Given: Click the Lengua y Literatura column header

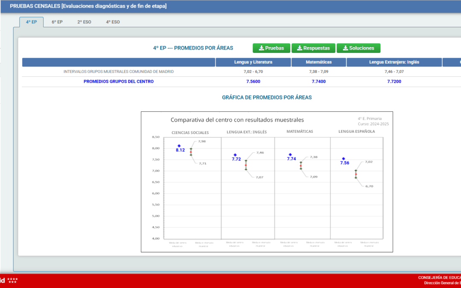Looking at the screenshot, I should (253, 62).
